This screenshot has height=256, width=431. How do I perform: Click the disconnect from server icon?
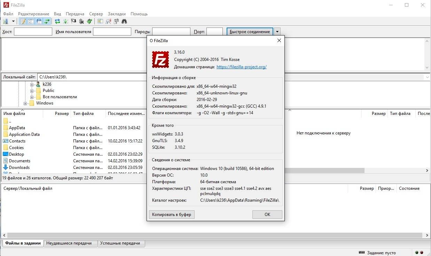coord(81,21)
